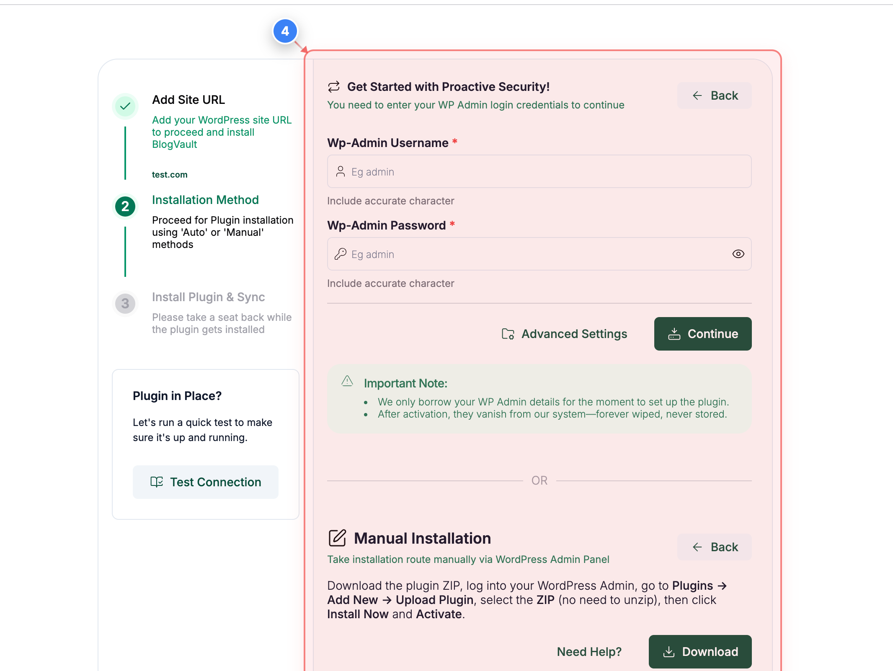Select the Advanced Settings folder icon
893x671 pixels.
[x=508, y=334]
